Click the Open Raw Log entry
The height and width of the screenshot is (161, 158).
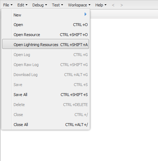pyautogui.click(x=46, y=65)
